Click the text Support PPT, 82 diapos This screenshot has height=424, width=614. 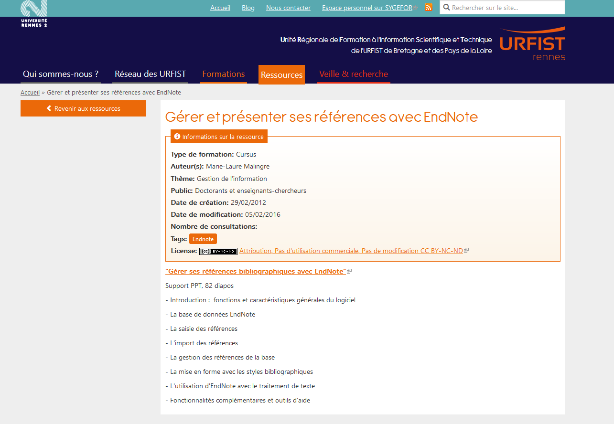pos(200,286)
